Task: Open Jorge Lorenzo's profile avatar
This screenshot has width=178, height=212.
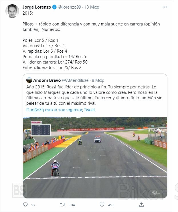Action: point(11,11)
